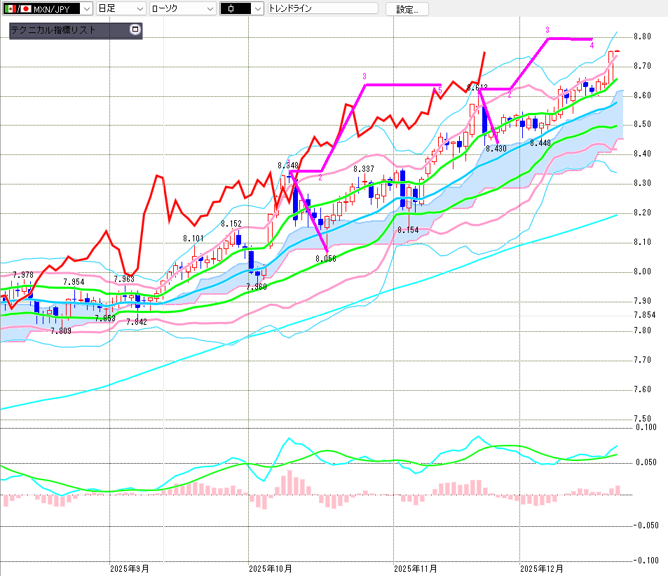Click the Mexico/Japan flag icon
The width and height of the screenshot is (668, 576).
pos(17,8)
